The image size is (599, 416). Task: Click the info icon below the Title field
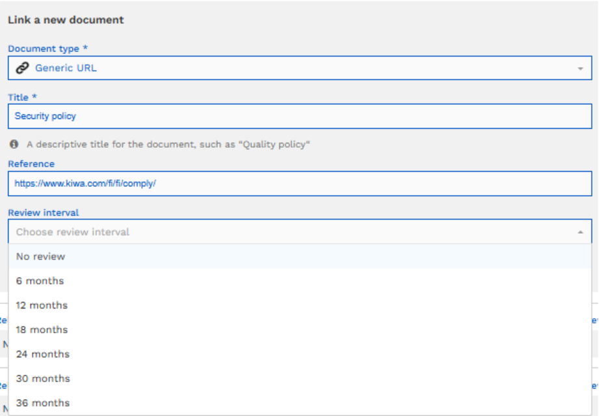coord(14,144)
